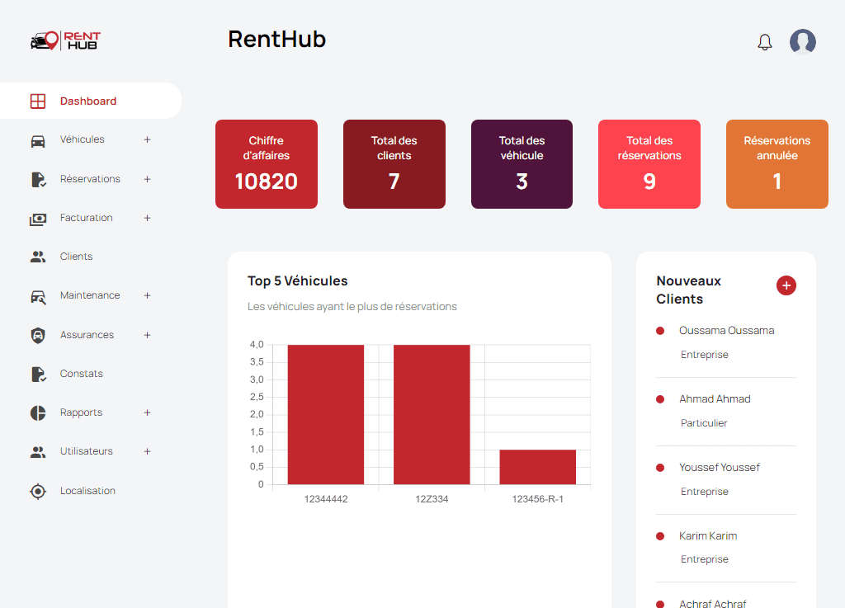
Task: Open the Constats menu item
Action: click(x=81, y=374)
